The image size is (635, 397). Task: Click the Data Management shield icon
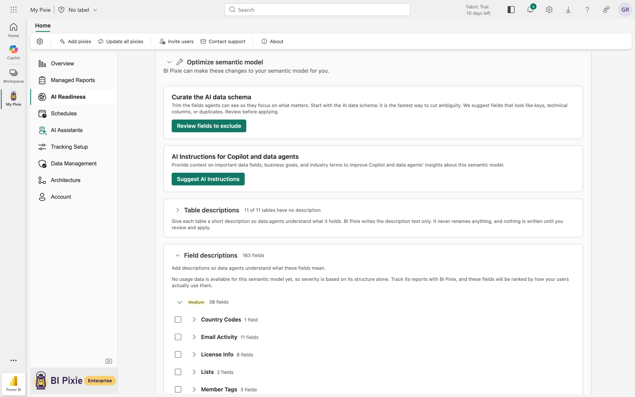[42, 164]
